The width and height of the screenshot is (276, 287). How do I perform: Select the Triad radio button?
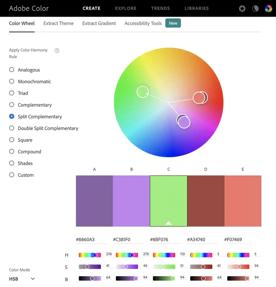pyautogui.click(x=12, y=93)
